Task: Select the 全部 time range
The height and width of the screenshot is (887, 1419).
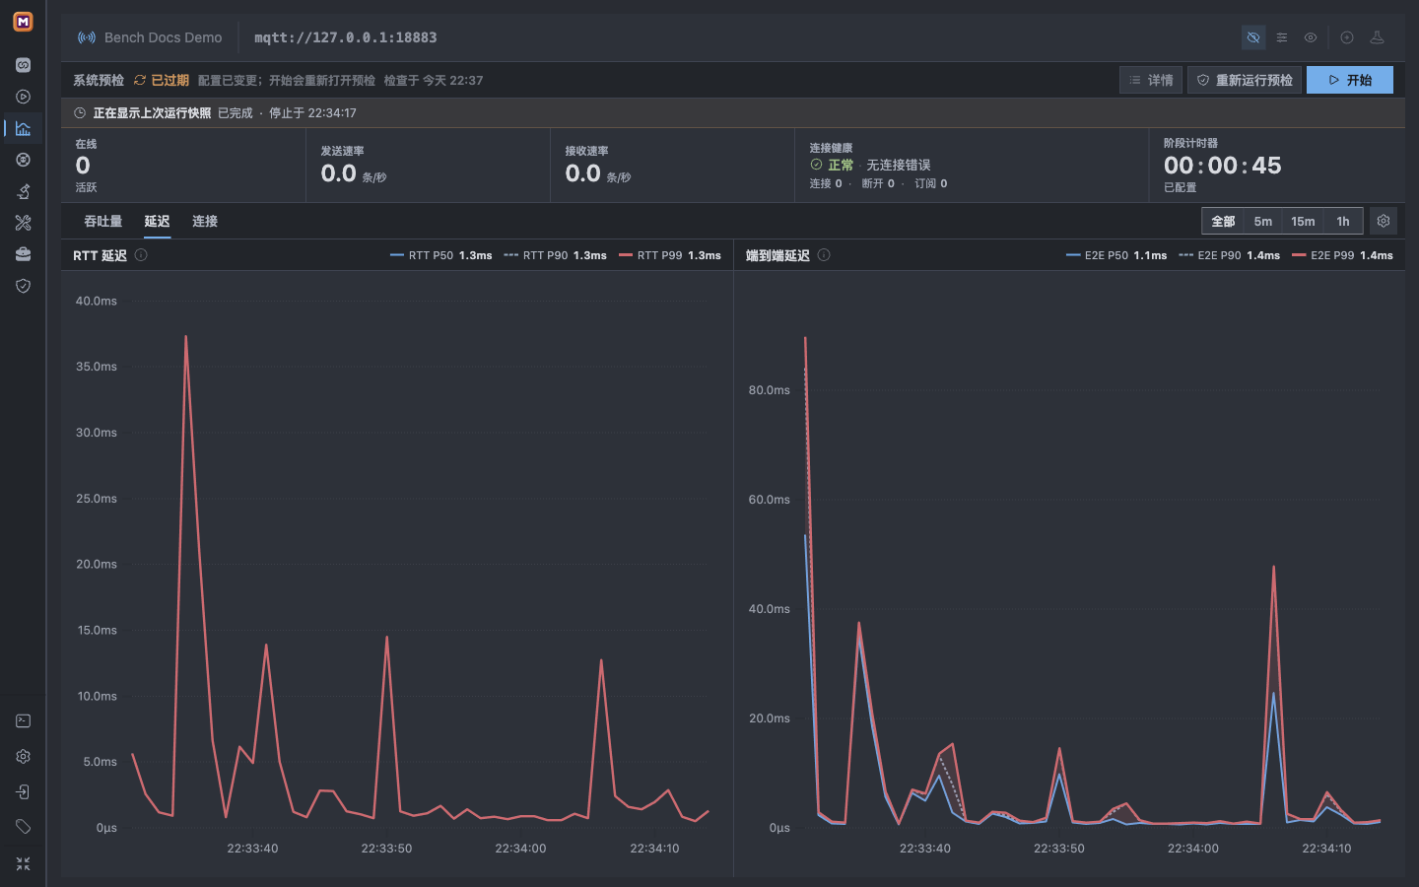Action: 1223,221
